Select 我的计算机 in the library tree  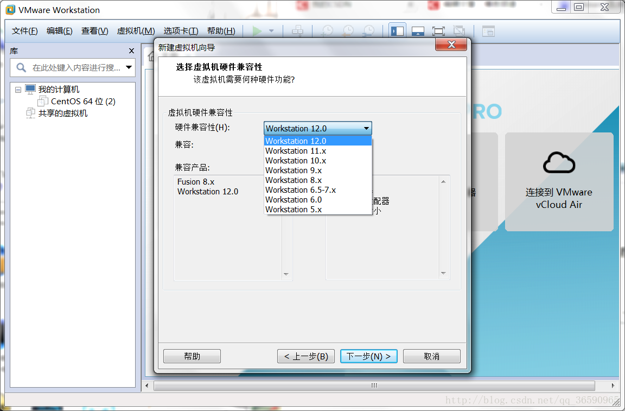tap(59, 90)
